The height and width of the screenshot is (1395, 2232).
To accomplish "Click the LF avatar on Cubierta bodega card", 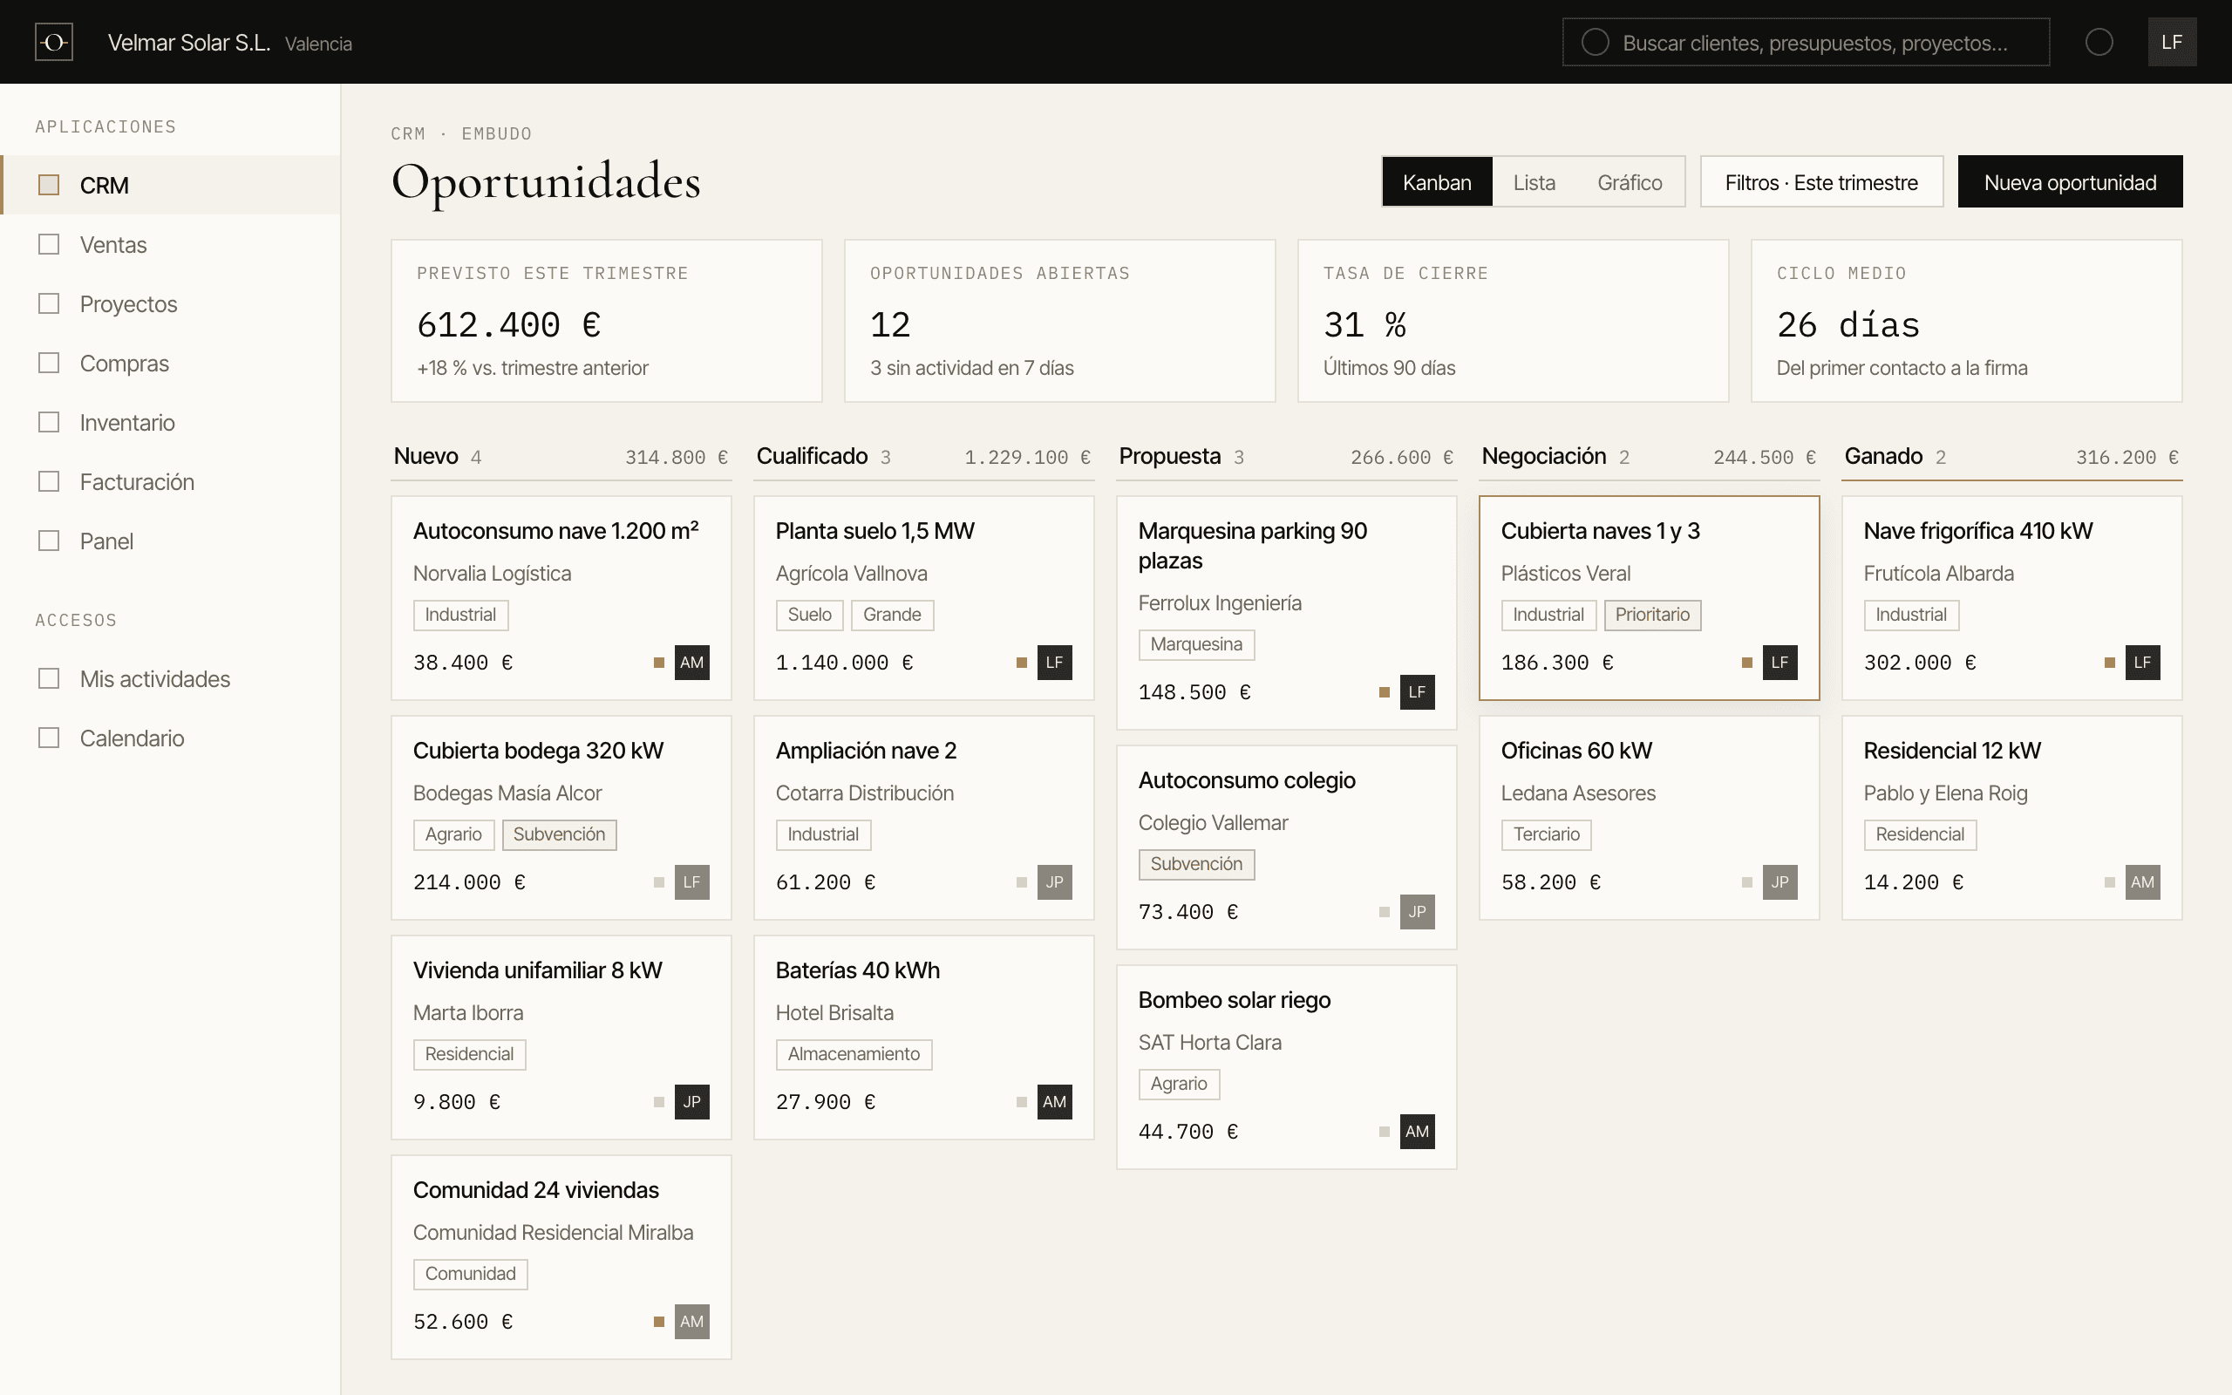I will click(x=691, y=882).
